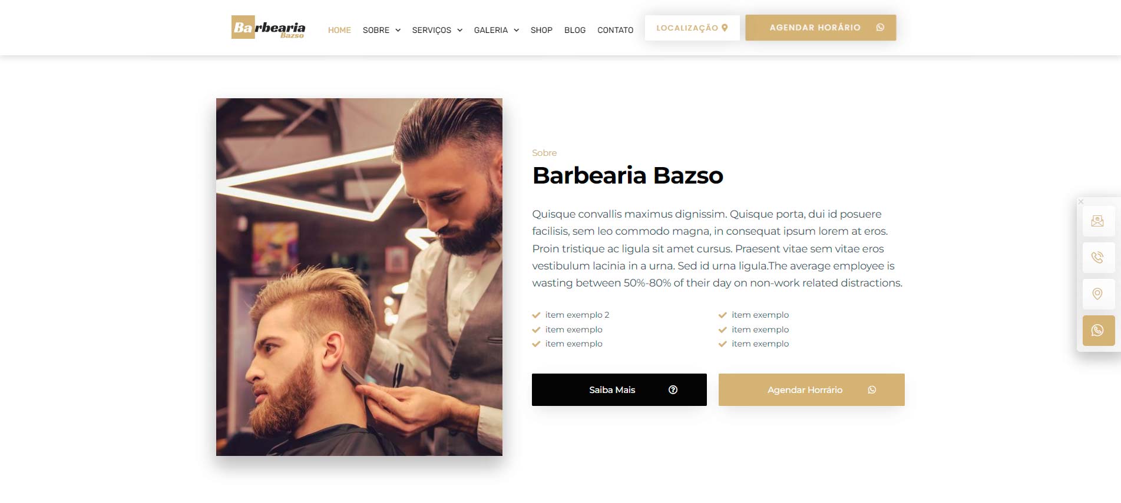Open the Blog page link
Screen dimensions: 1121x503
pos(575,30)
